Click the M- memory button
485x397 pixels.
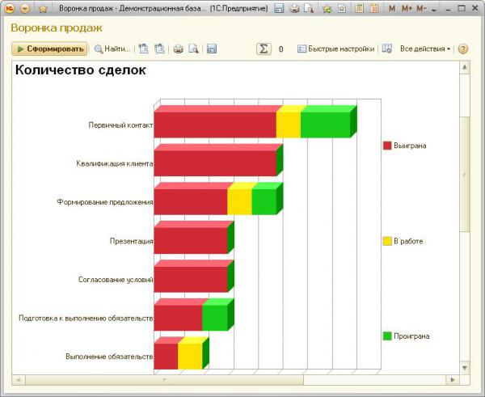[x=421, y=9]
